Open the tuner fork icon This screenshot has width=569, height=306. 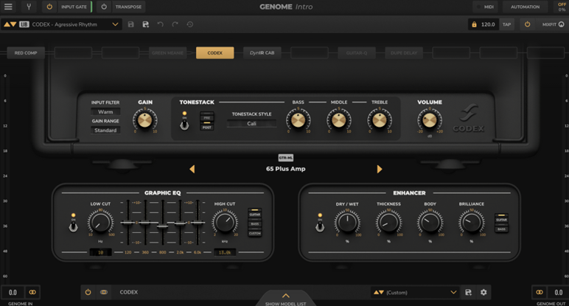coord(29,7)
